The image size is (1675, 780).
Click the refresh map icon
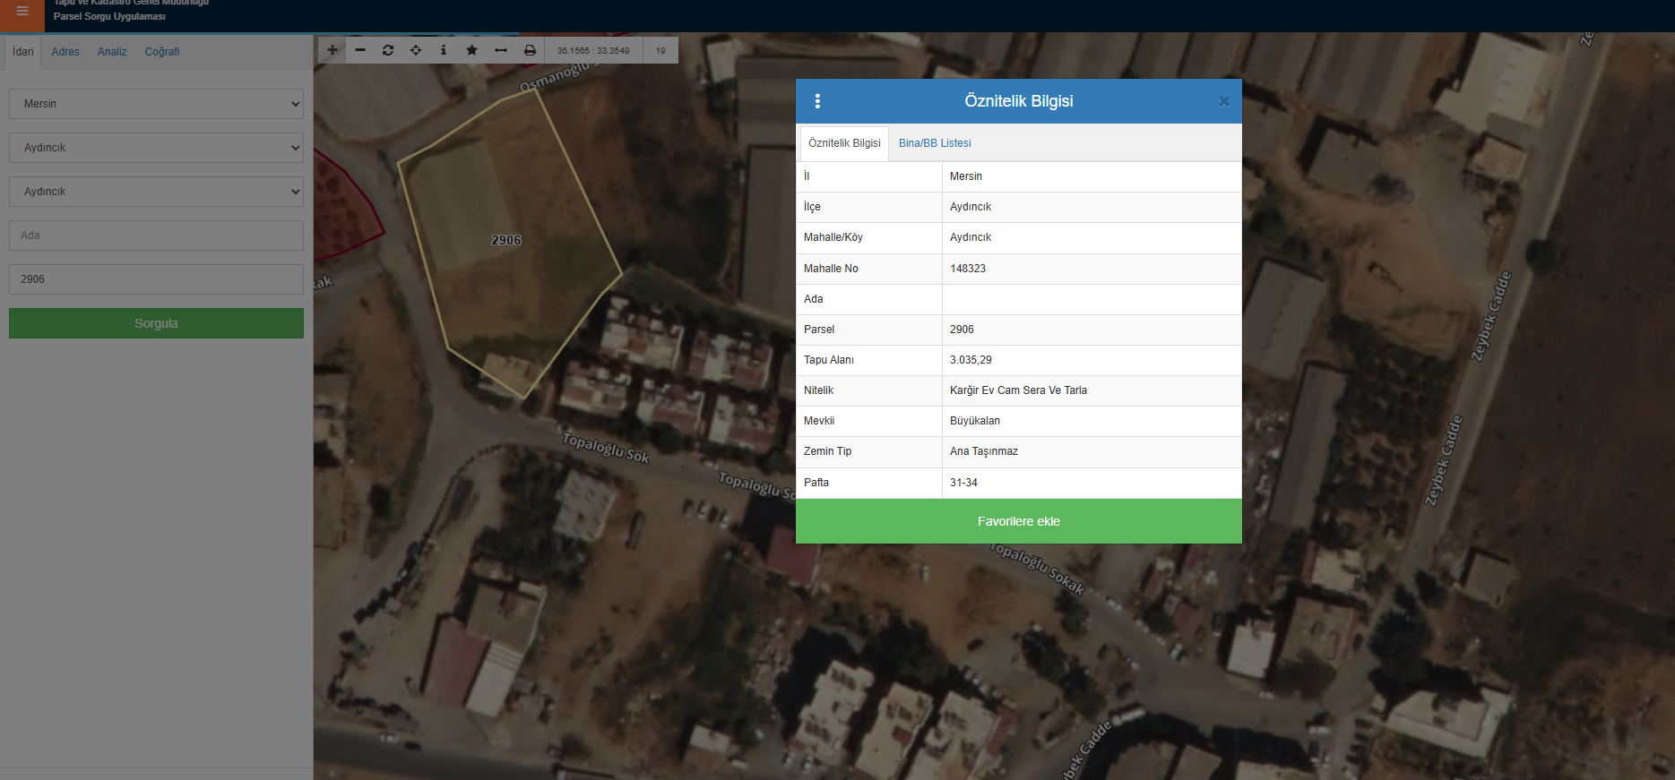click(x=388, y=50)
